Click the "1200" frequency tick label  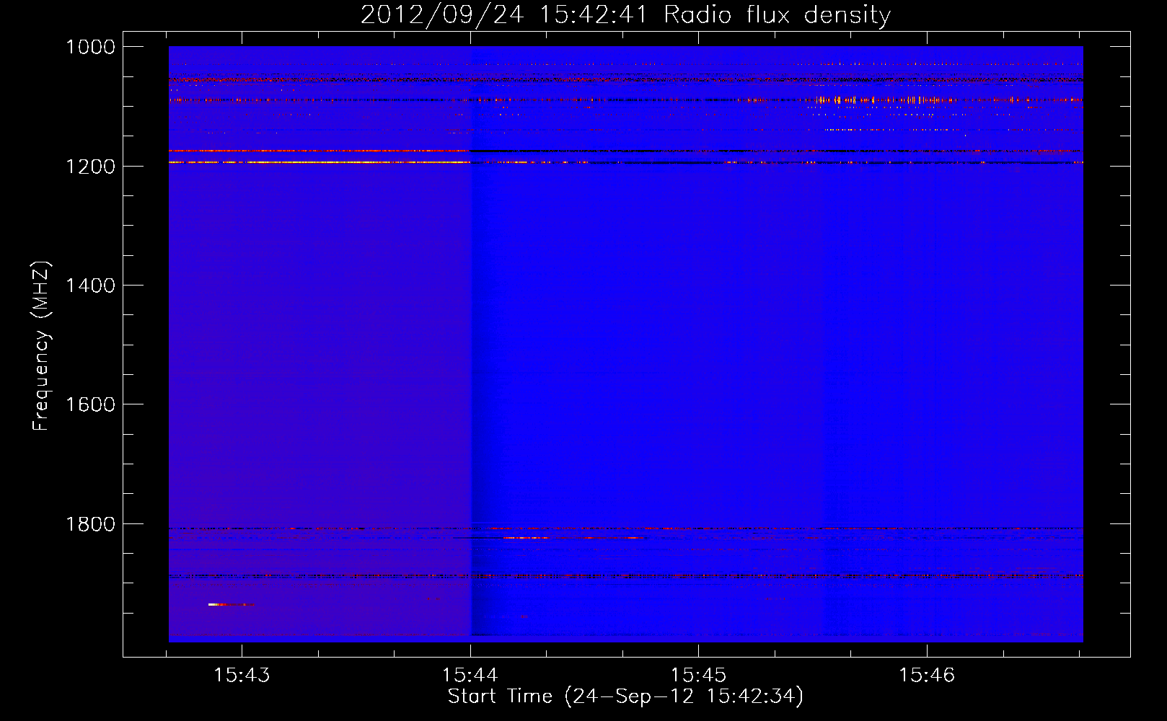91,167
